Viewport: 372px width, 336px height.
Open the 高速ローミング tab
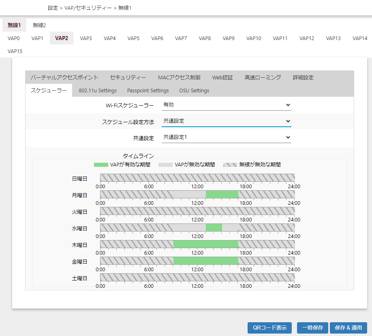click(x=263, y=78)
